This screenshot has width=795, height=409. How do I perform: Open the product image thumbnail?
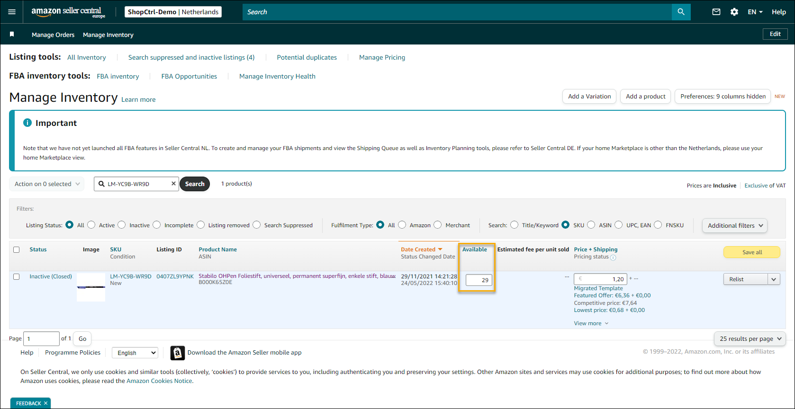tap(91, 287)
